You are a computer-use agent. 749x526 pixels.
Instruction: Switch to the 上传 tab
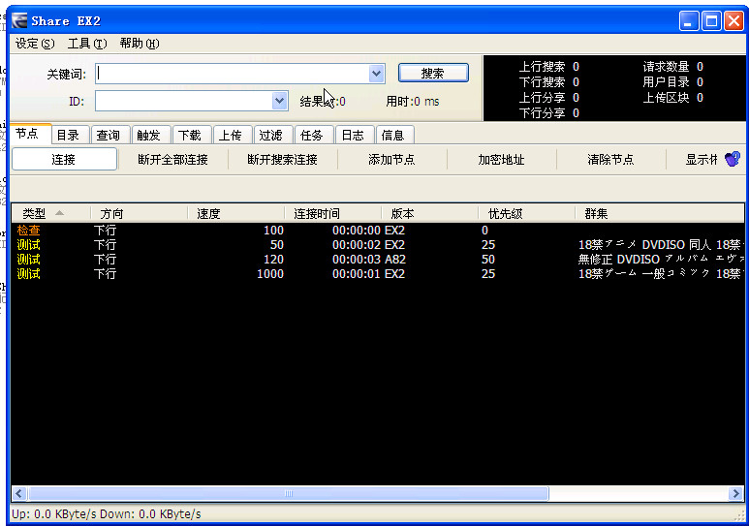[x=233, y=136]
